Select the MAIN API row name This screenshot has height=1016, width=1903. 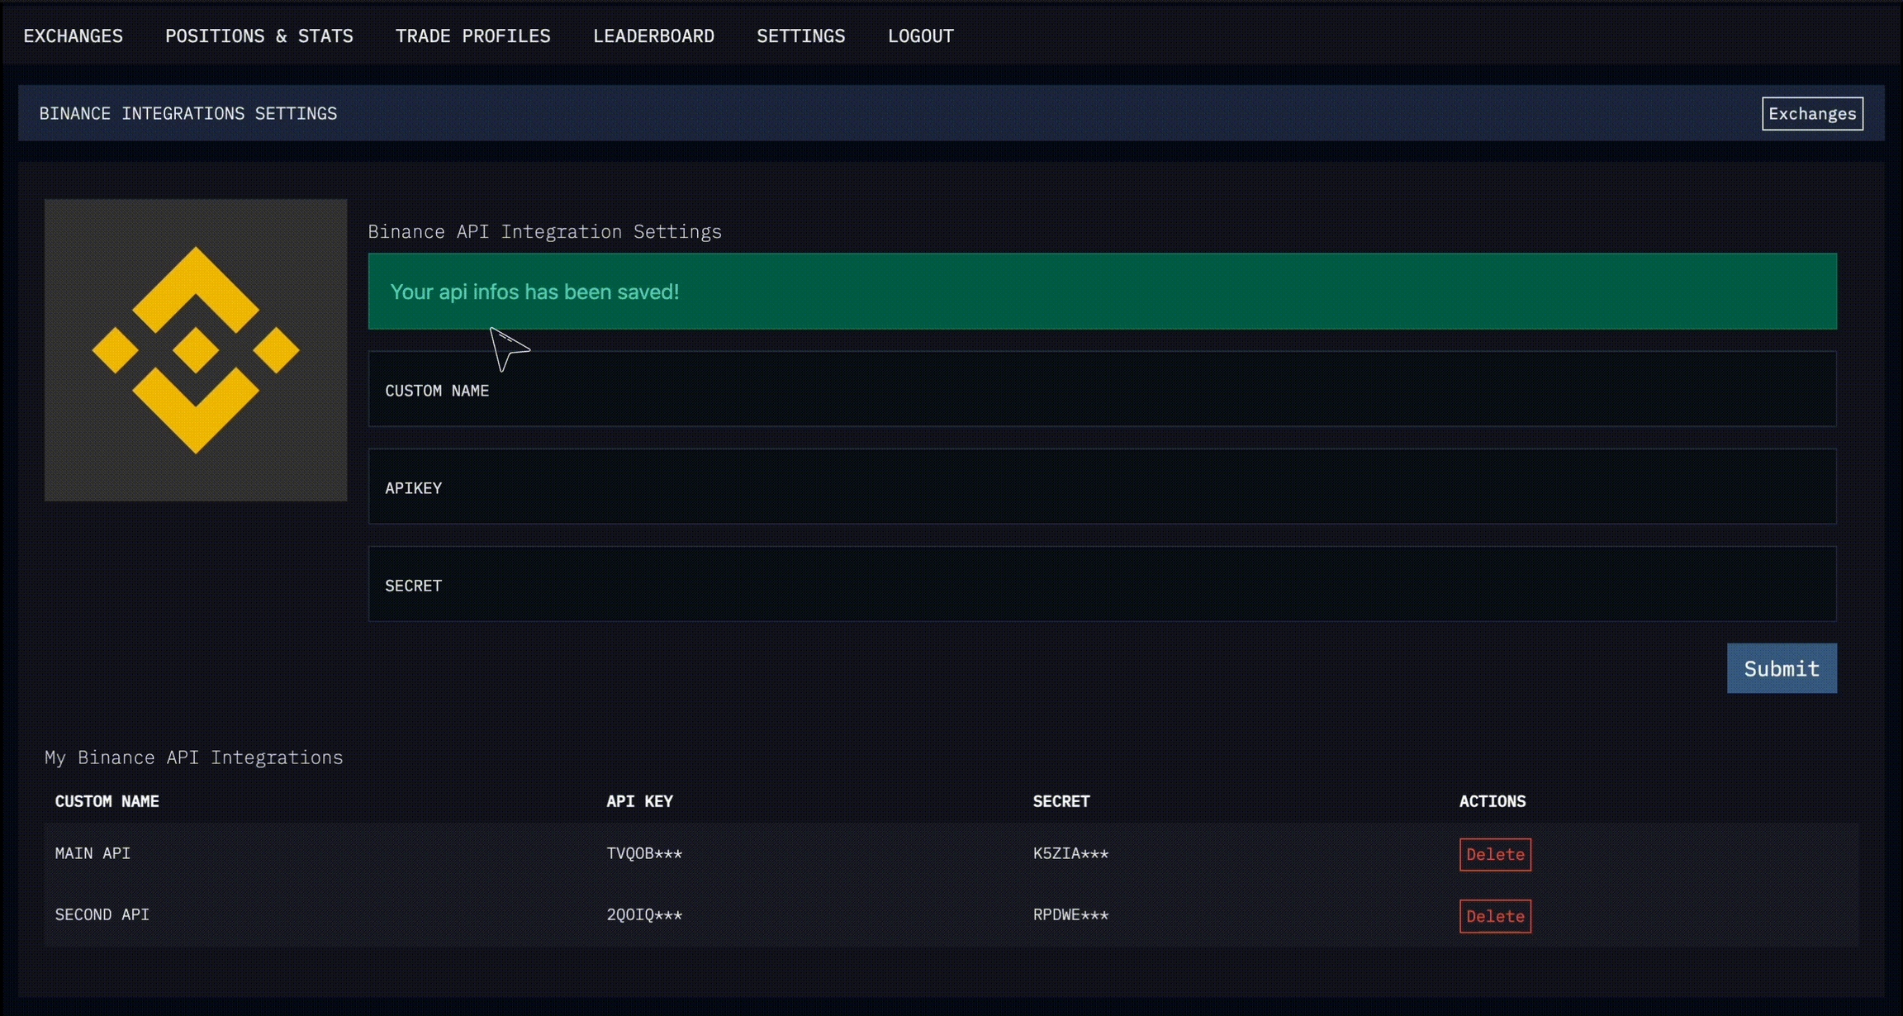coord(93,853)
